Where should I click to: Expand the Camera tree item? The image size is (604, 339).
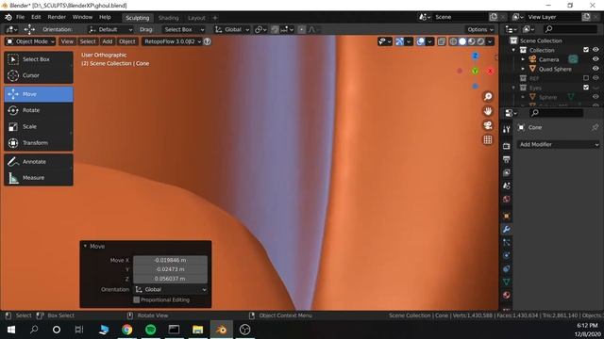pyautogui.click(x=523, y=59)
